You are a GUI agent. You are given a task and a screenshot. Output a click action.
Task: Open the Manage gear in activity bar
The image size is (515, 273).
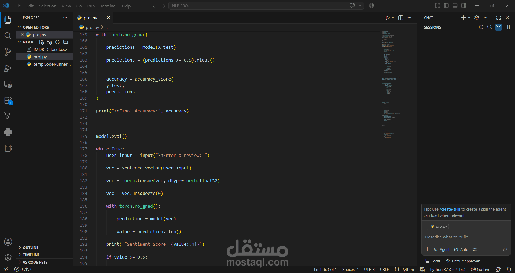8,258
